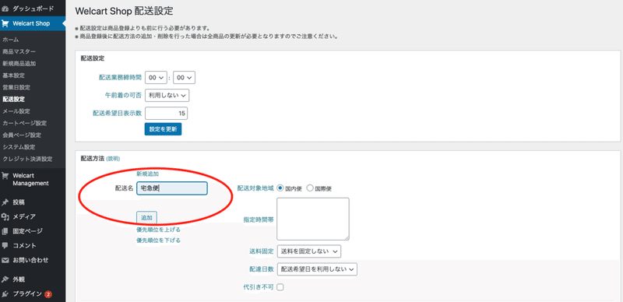Select the 国内便 radio button
623x302 pixels.
tap(280, 188)
